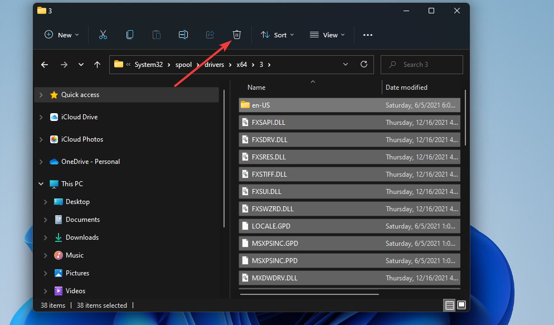Click the Copy icon in toolbar
This screenshot has height=325, width=554.
click(x=130, y=35)
